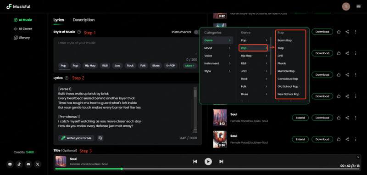Click the player progress bar
367x175 pixels.
(x=207, y=169)
